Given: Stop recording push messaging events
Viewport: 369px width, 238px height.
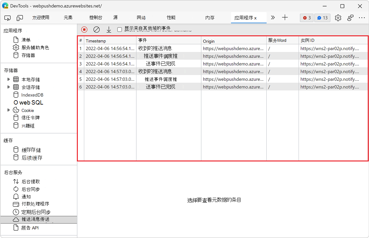Looking at the screenshot, I should click(x=84, y=30).
